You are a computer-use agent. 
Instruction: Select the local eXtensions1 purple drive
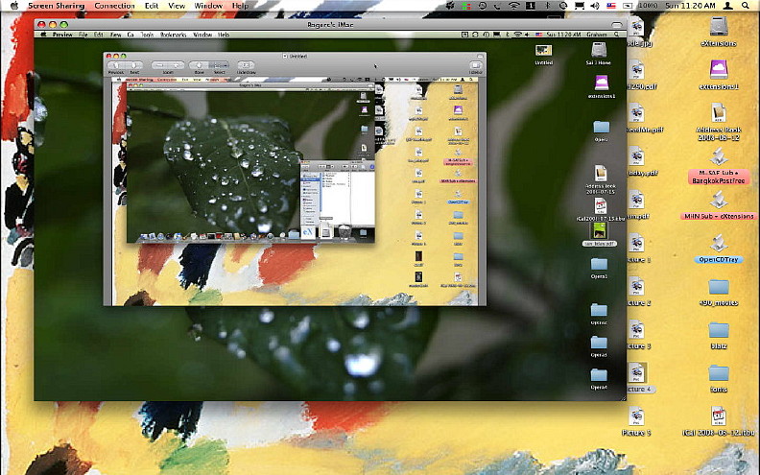pyautogui.click(x=719, y=70)
